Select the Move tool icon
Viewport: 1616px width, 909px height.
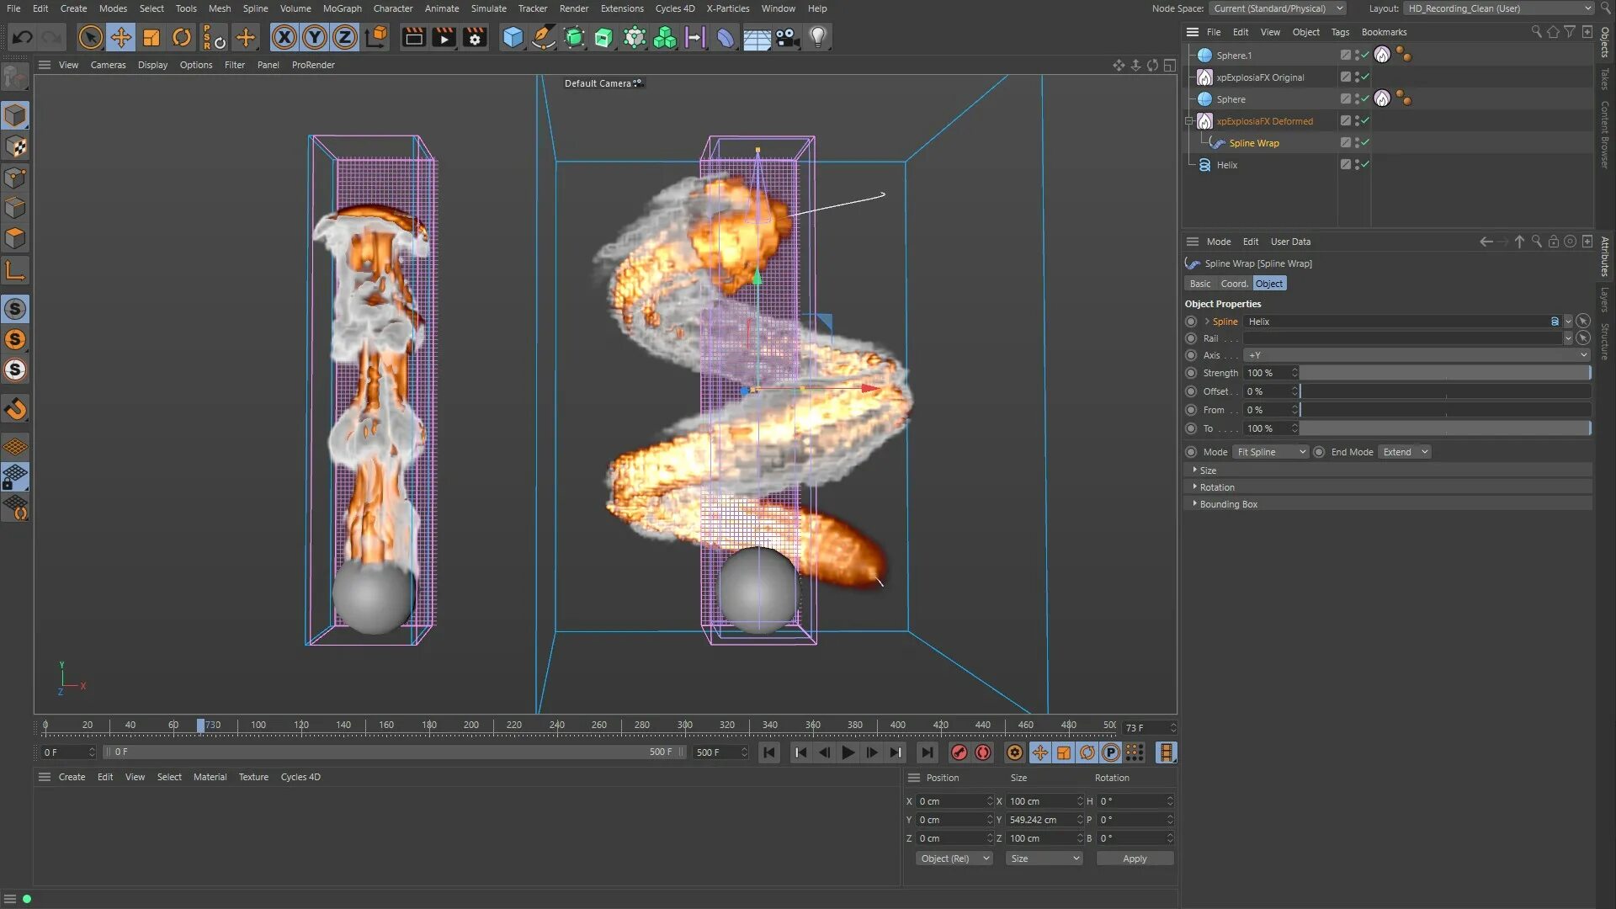(120, 37)
